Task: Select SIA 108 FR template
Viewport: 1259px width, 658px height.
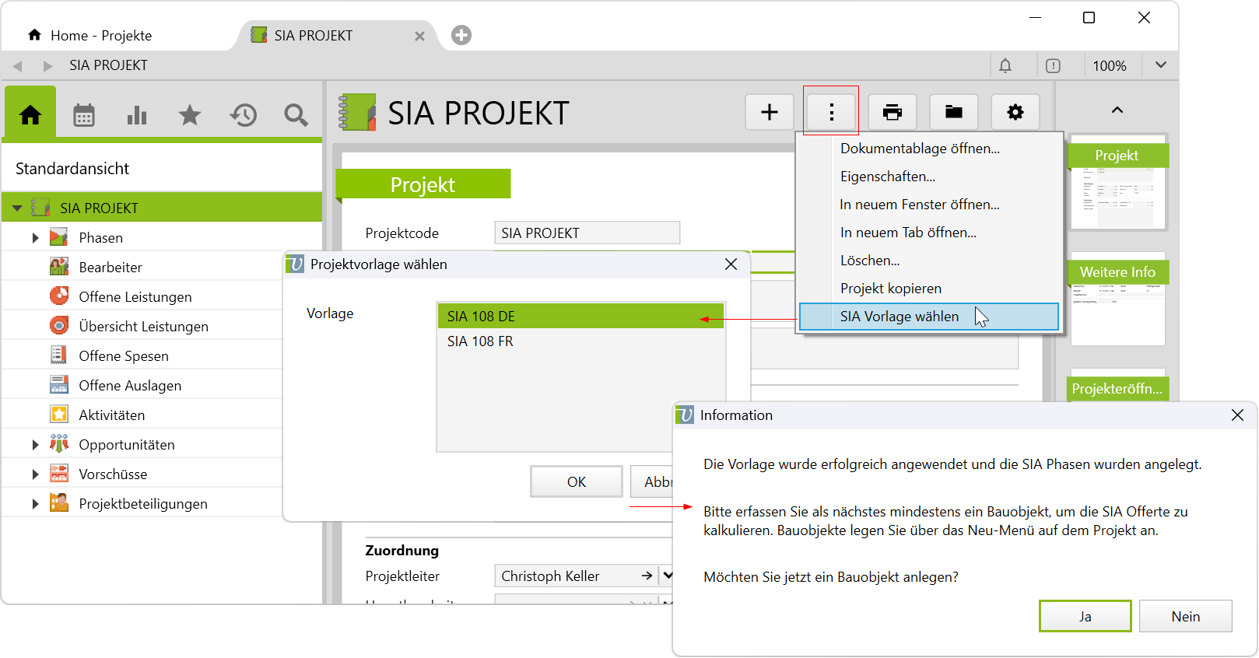Action: (480, 341)
